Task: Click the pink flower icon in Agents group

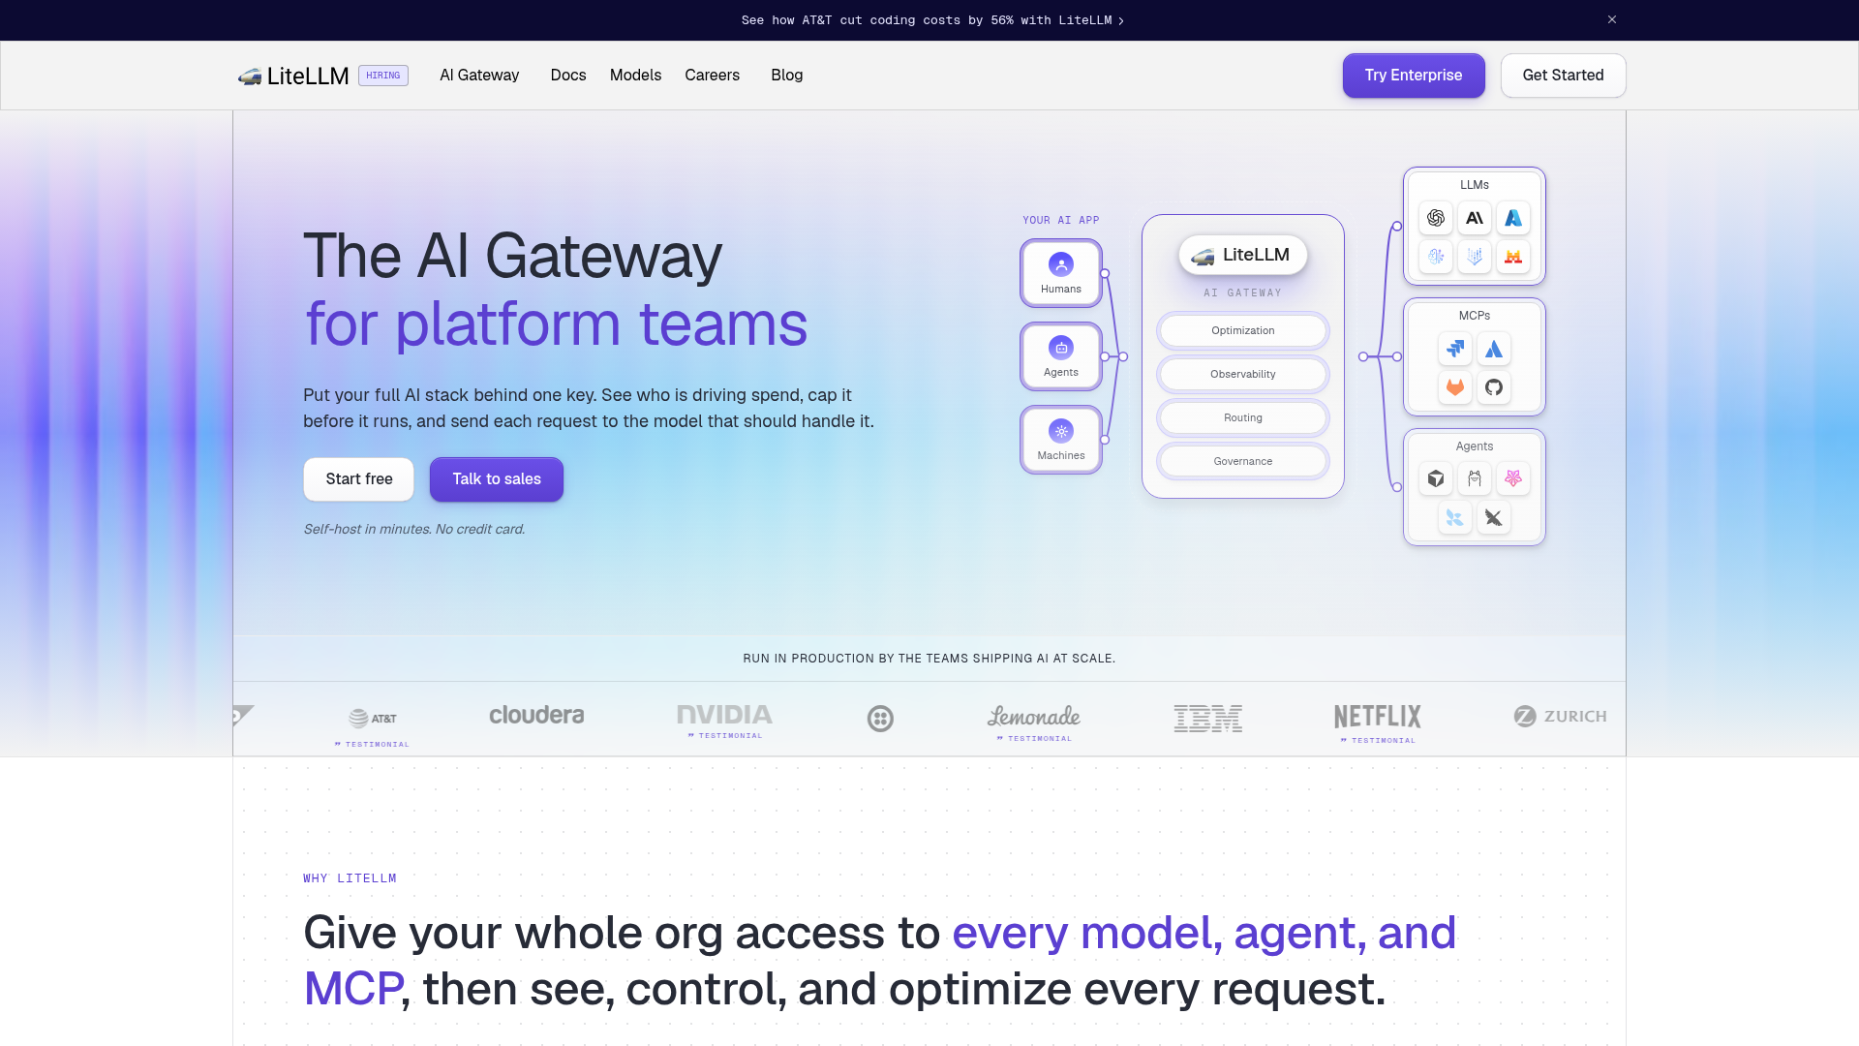Action: [1513, 478]
